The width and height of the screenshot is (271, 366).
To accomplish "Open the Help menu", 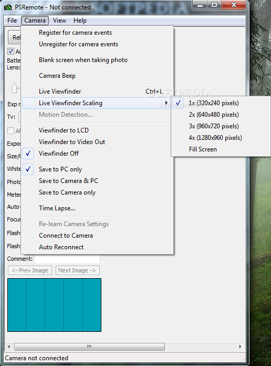I will (x=80, y=21).
